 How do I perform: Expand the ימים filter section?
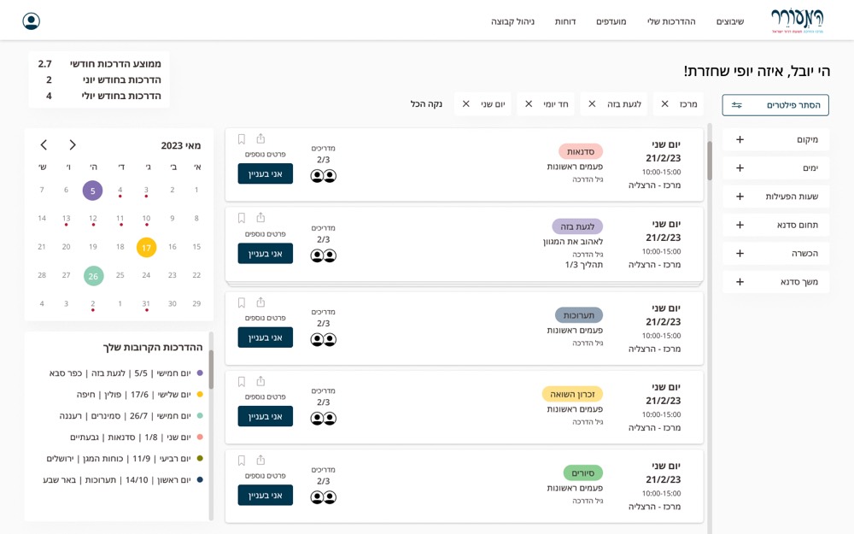coord(775,167)
